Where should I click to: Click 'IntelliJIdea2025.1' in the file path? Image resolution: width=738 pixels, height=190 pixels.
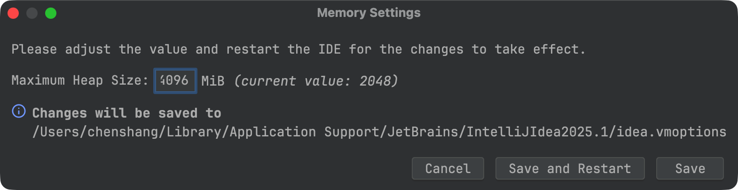click(537, 132)
